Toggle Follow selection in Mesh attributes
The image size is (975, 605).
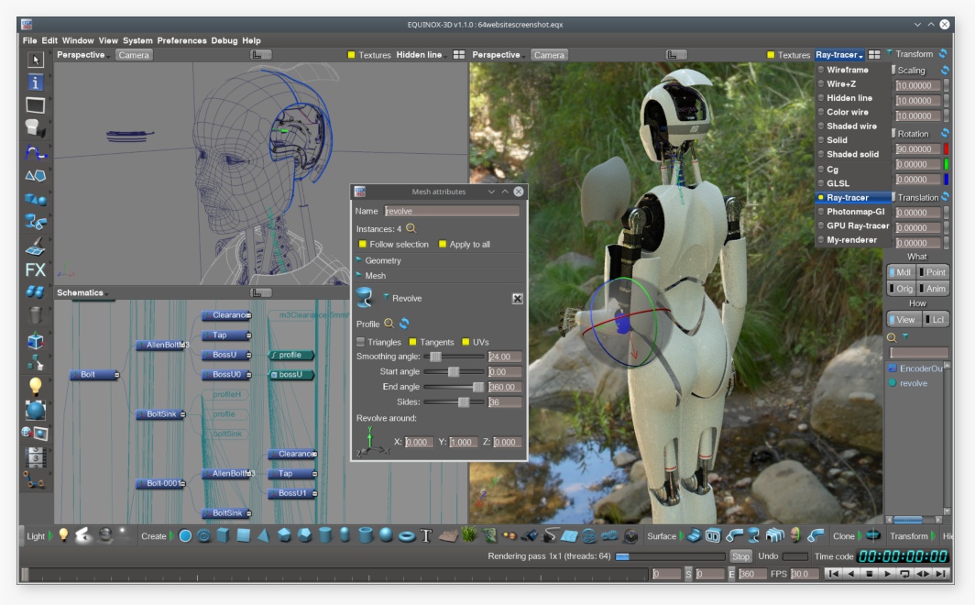click(360, 244)
